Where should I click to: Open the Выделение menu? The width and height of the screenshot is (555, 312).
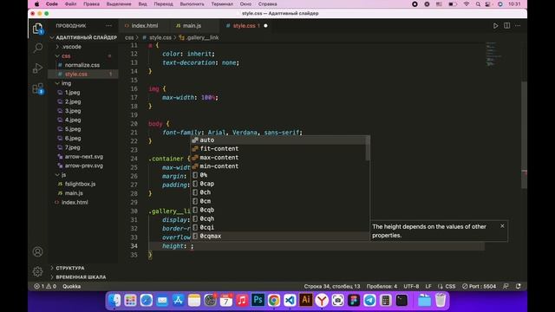(x=119, y=4)
